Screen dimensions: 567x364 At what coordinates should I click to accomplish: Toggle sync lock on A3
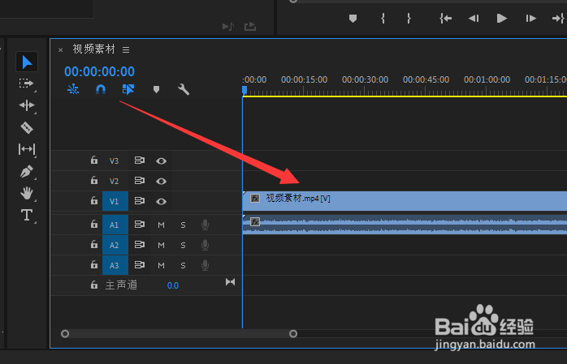[x=140, y=265]
